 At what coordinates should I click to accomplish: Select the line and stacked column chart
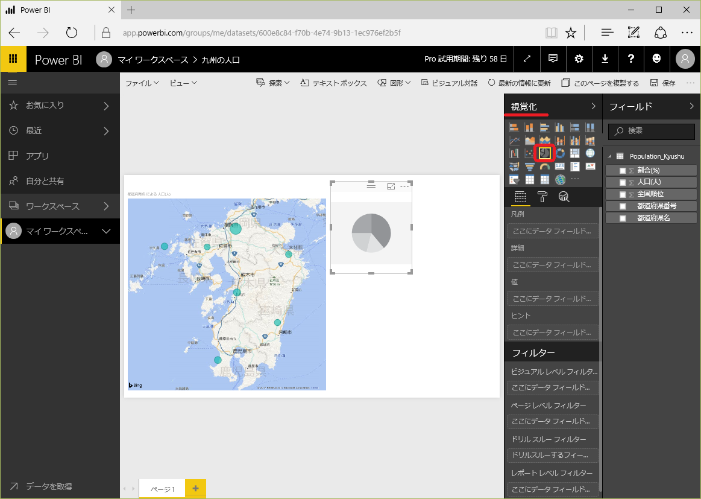[x=560, y=141]
